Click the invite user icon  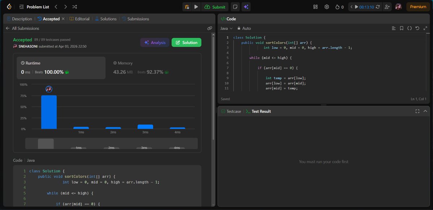(x=387, y=7)
